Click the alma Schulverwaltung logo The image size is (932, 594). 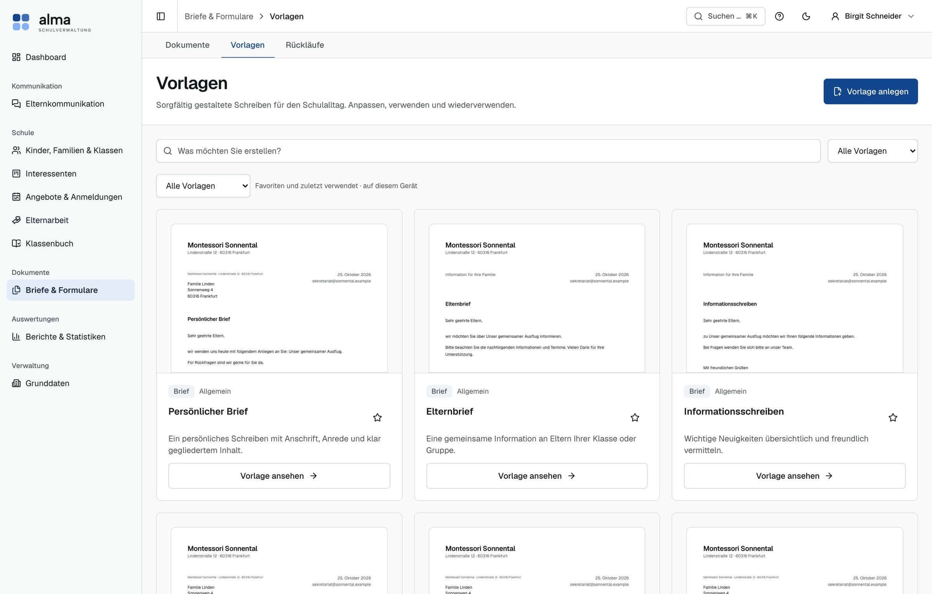52,22
